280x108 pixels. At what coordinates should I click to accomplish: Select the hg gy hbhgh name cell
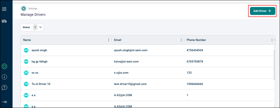39,61
